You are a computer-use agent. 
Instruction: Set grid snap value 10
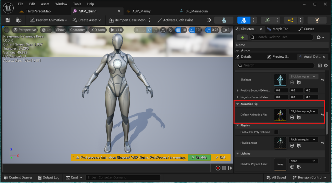(184, 30)
